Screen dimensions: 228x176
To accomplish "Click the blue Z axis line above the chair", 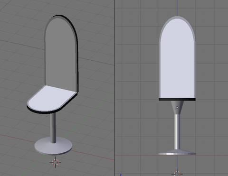I will [x=177, y=8].
